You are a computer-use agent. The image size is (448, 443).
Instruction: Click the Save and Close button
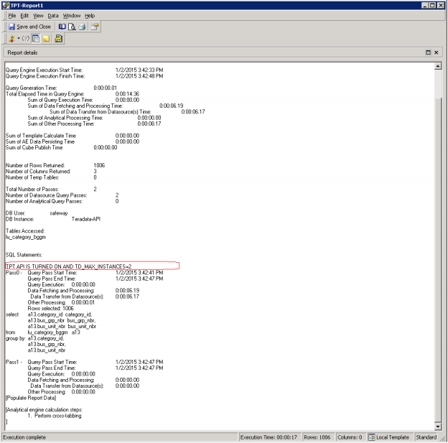pyautogui.click(x=29, y=27)
